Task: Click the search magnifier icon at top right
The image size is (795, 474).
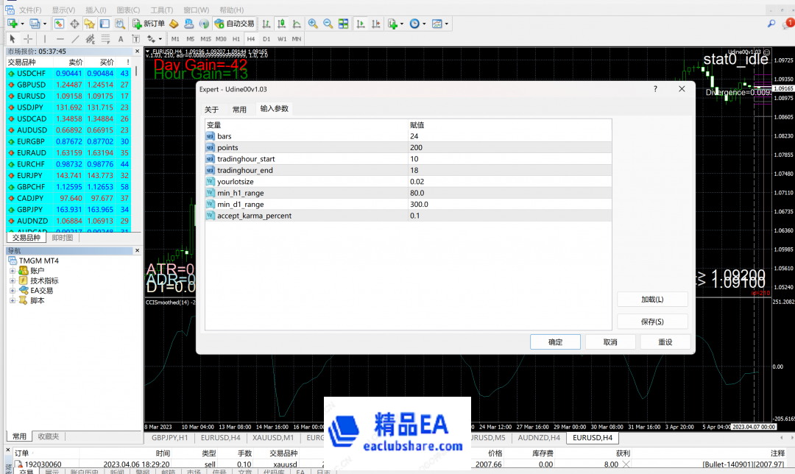Action: [x=771, y=24]
